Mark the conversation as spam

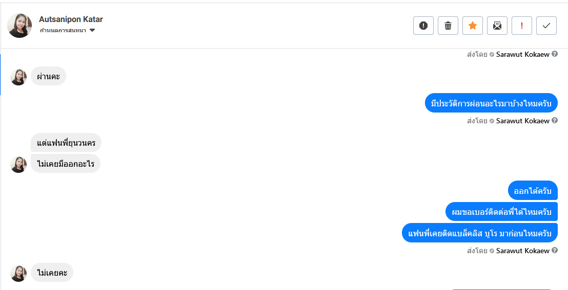423,26
